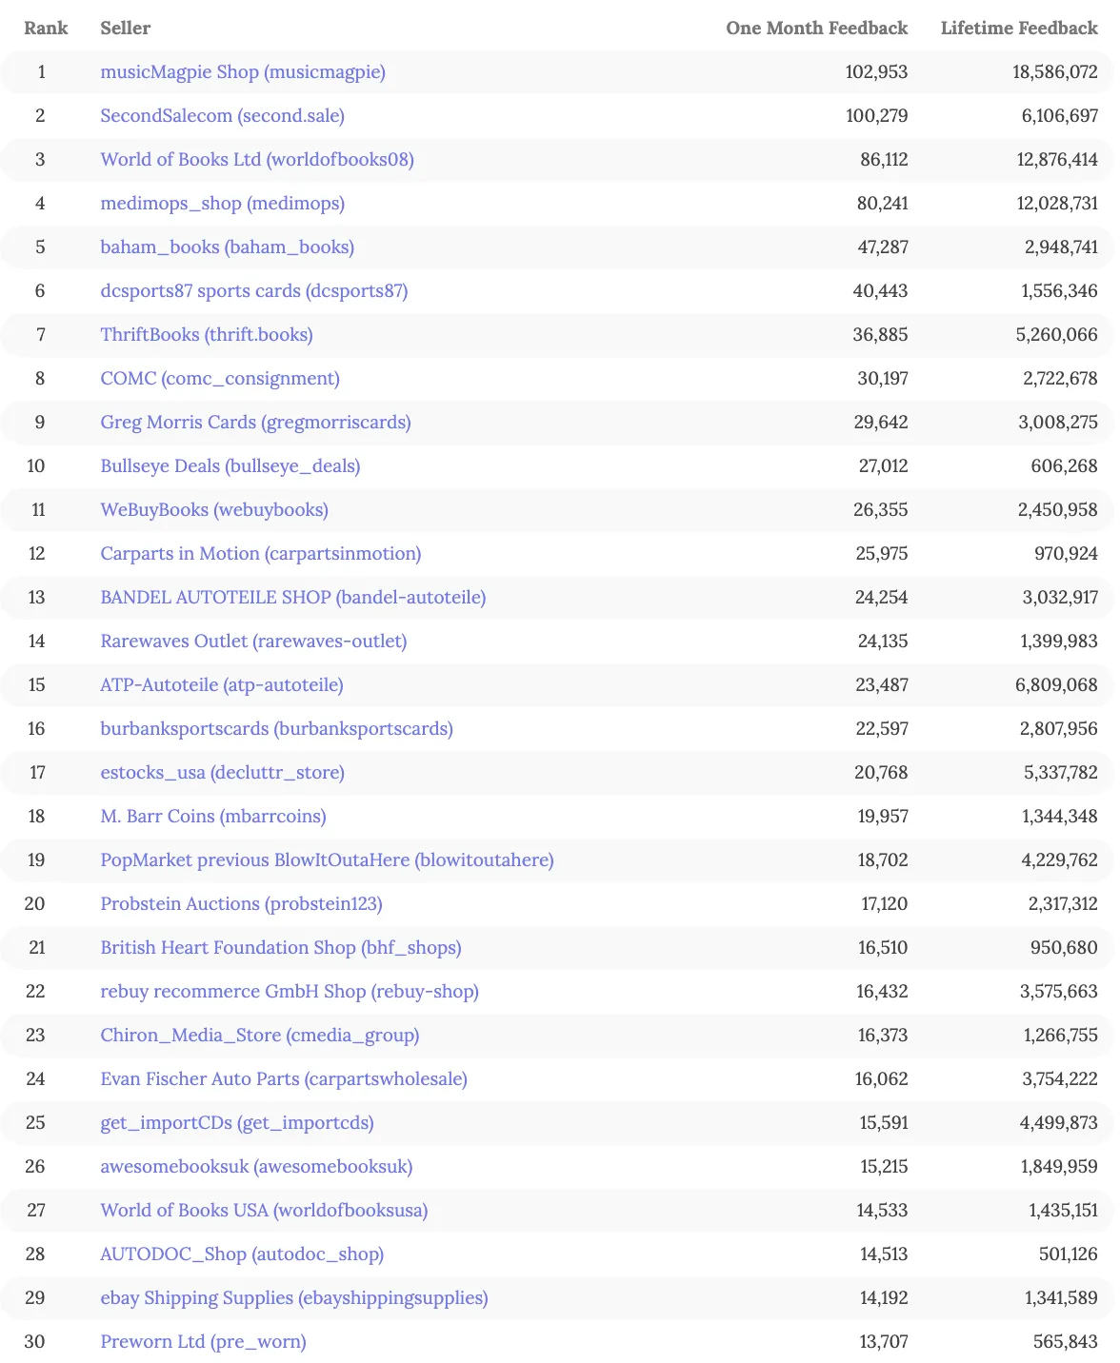Visit the ThriftBooks (thrift.books) seller

coord(207,335)
